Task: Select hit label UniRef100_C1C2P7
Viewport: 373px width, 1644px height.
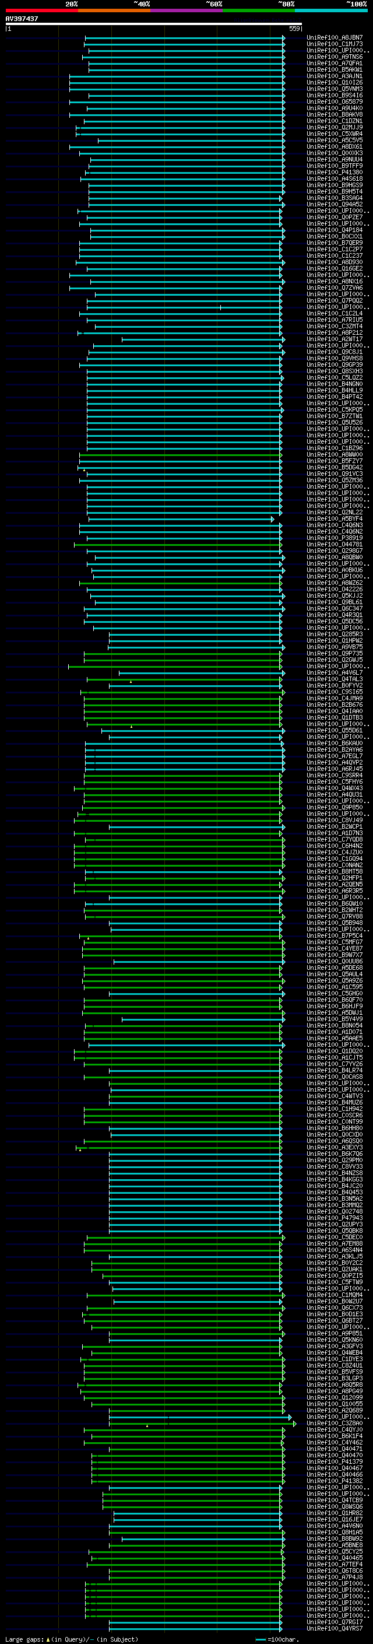Action: point(335,249)
